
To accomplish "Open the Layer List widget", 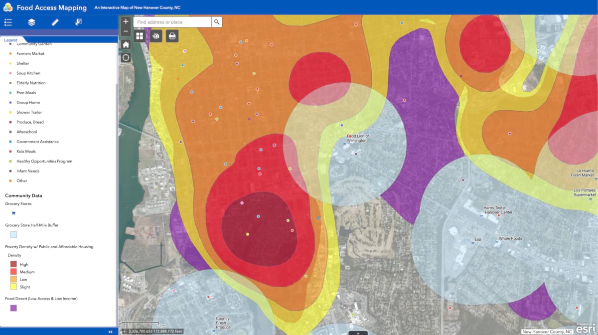I will click(x=31, y=22).
